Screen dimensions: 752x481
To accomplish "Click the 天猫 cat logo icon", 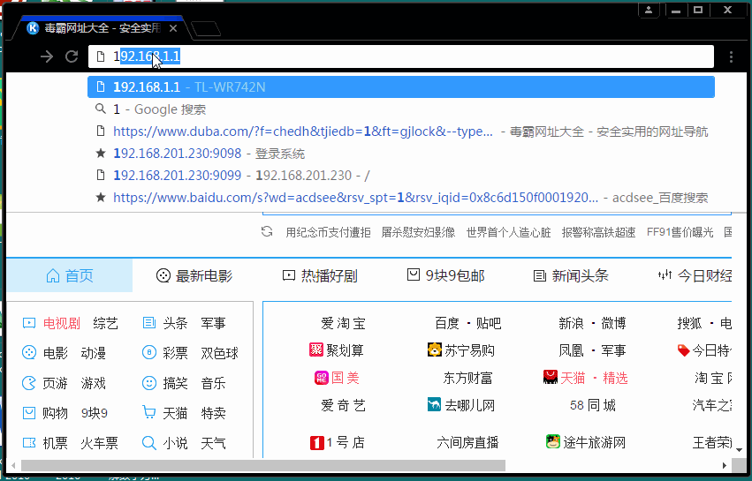I will [x=551, y=377].
